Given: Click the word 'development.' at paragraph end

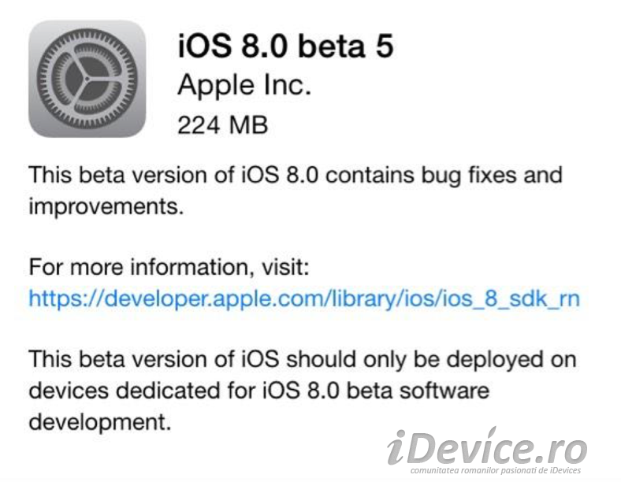Looking at the screenshot, I should [100, 422].
